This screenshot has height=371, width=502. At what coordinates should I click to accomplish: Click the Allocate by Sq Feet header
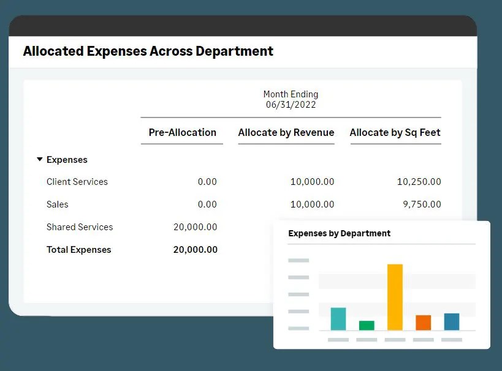click(395, 133)
